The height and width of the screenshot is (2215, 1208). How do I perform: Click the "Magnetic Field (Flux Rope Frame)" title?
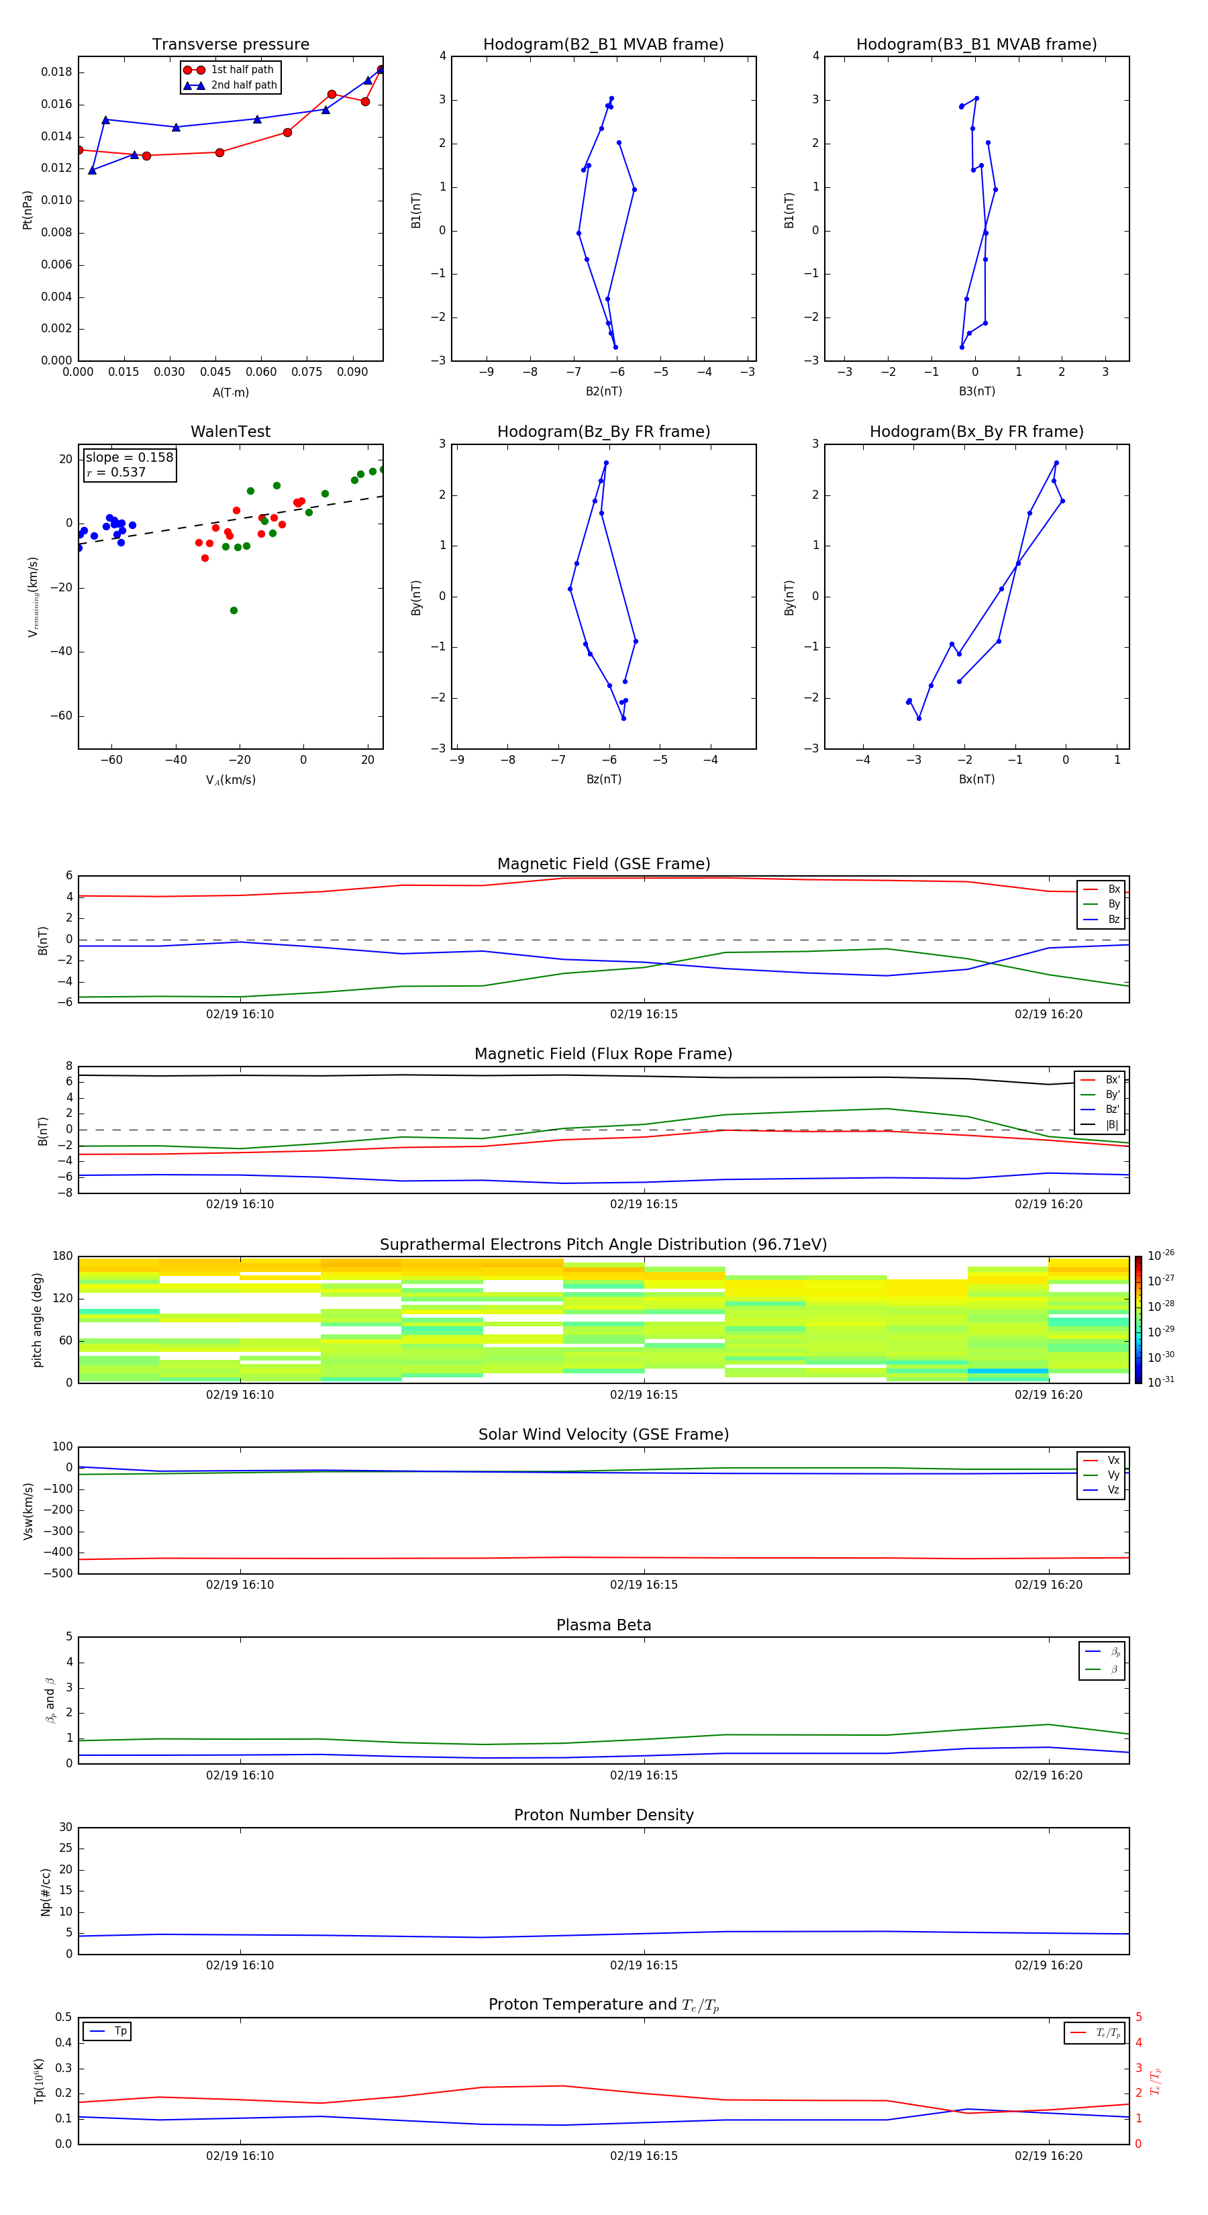[603, 1054]
